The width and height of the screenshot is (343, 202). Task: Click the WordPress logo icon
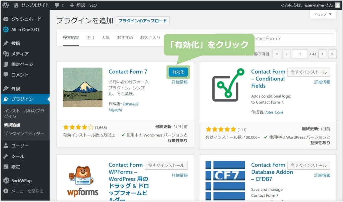[5, 5]
